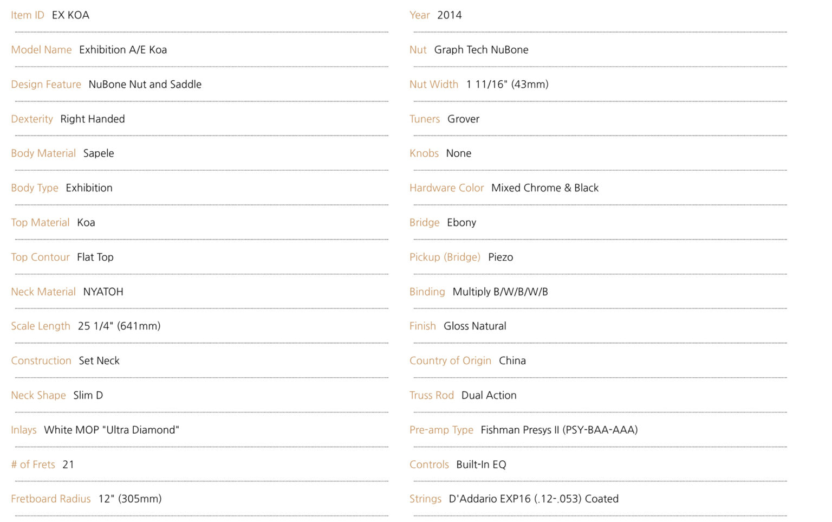Click the Item ID label
Image resolution: width=832 pixels, height=522 pixels.
(28, 15)
